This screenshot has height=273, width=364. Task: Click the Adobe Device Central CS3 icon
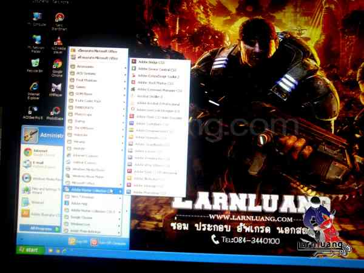(133, 69)
